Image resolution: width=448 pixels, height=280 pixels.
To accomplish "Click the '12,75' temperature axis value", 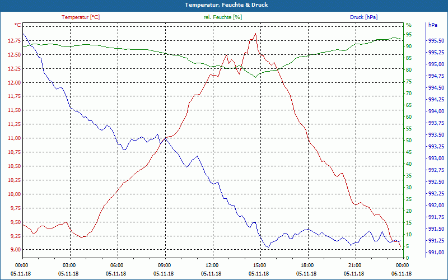I will 15,41.
